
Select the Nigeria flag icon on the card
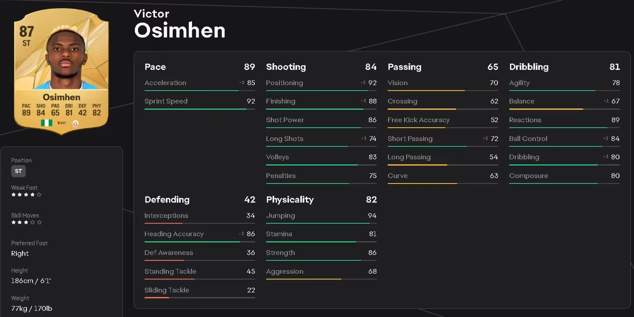[47, 122]
